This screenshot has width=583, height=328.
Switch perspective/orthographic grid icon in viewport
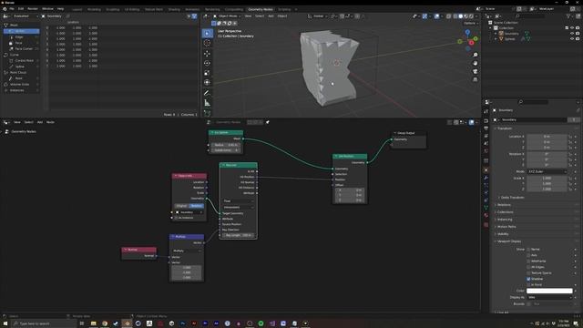coord(476,79)
